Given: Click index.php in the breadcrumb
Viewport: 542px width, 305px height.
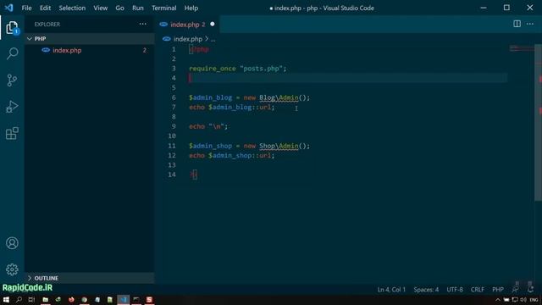Looking at the screenshot, I should (188, 39).
